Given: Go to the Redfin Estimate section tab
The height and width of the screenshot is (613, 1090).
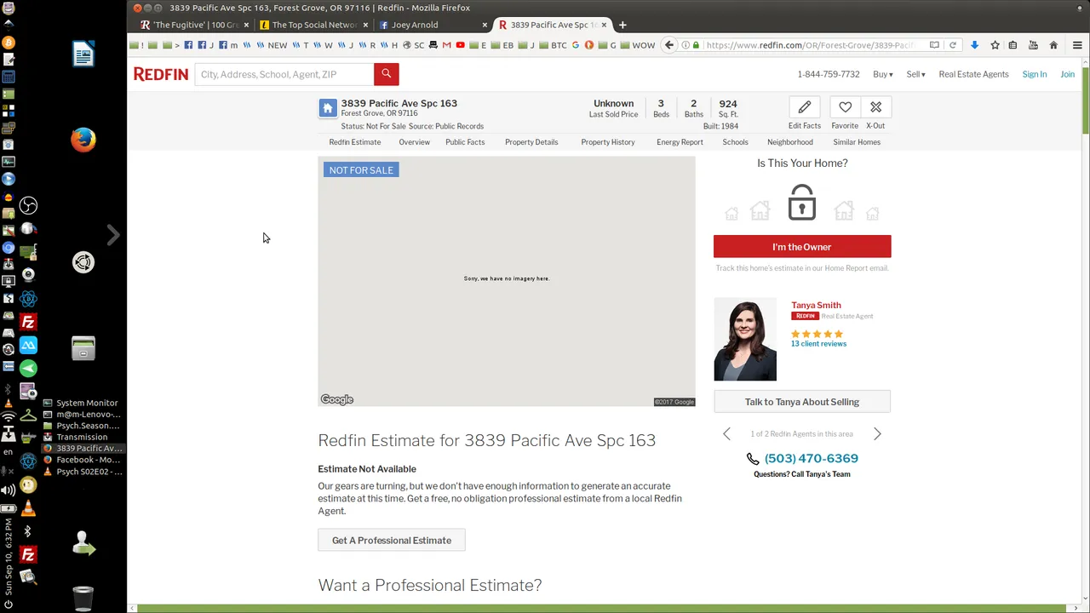Looking at the screenshot, I should pos(355,142).
